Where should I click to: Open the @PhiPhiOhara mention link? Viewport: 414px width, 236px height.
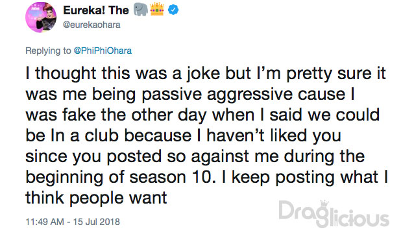[103, 51]
